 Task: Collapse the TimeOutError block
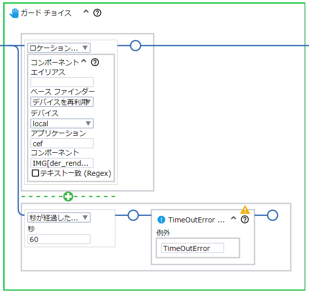233,219
